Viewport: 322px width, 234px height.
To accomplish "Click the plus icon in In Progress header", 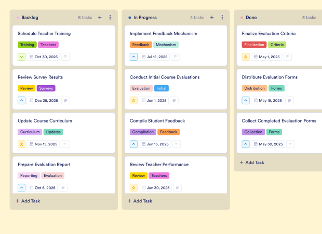I will (212, 18).
